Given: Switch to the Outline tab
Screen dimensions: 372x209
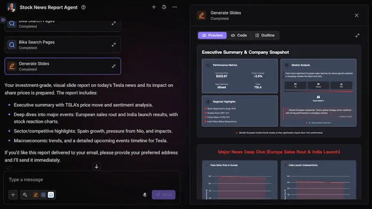Looking at the screenshot, I should pyautogui.click(x=265, y=35).
